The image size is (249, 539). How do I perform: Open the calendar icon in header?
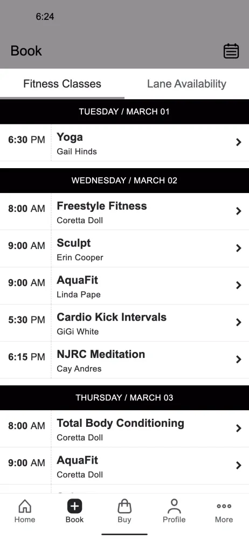231,51
